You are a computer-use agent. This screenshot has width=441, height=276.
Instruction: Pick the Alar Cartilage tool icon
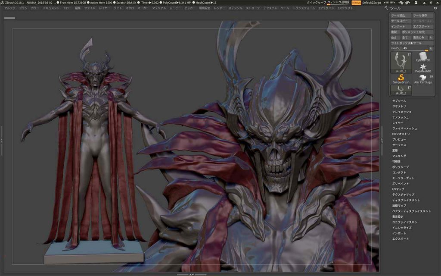pos(423,78)
